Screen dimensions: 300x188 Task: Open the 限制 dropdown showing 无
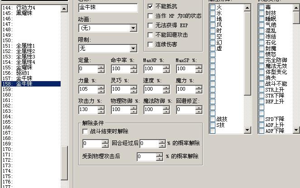click(x=133, y=48)
